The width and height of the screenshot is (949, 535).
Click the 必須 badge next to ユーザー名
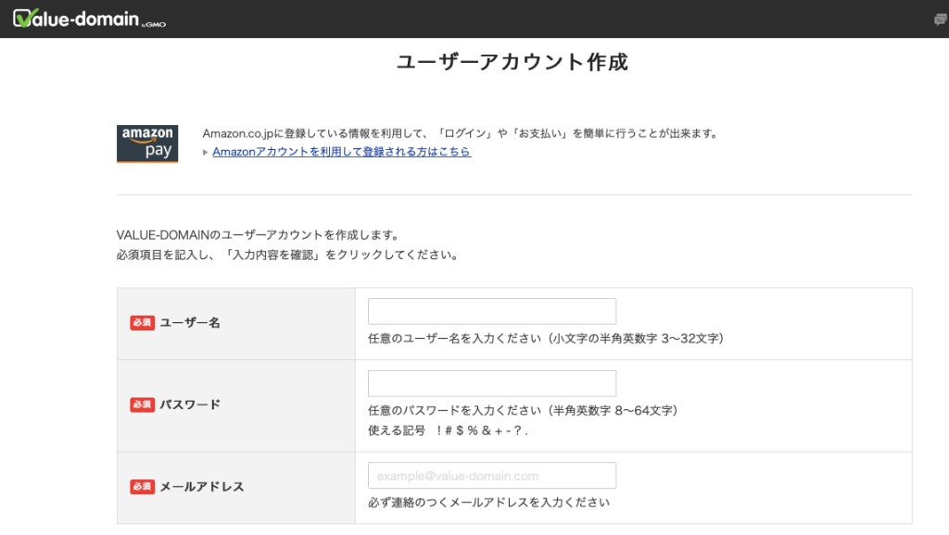click(142, 323)
